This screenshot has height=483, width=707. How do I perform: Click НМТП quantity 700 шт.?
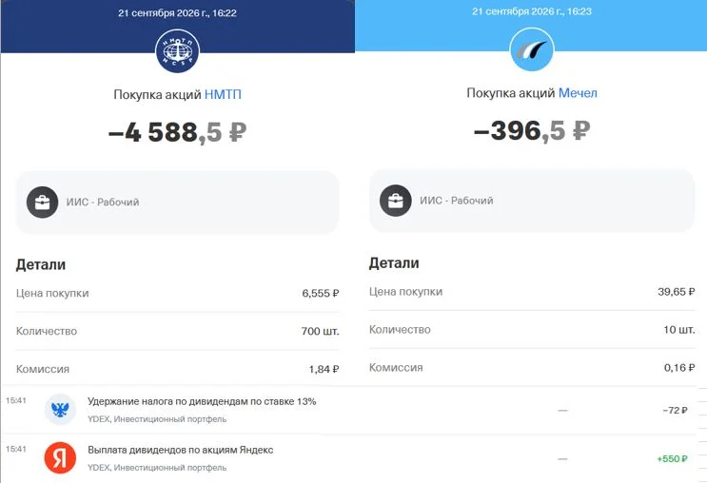[x=320, y=331]
